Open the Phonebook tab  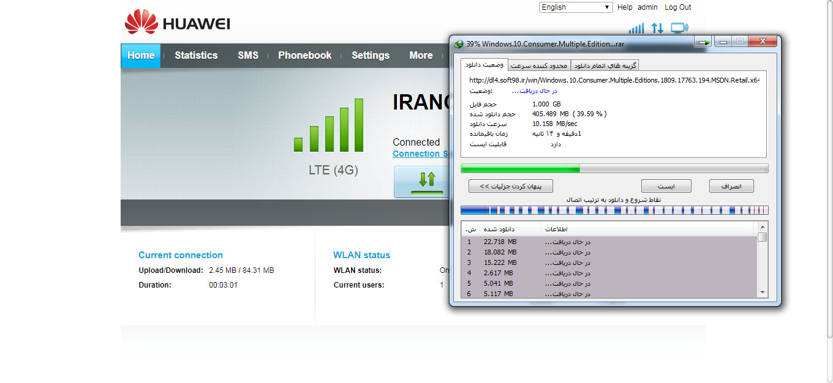click(x=304, y=55)
